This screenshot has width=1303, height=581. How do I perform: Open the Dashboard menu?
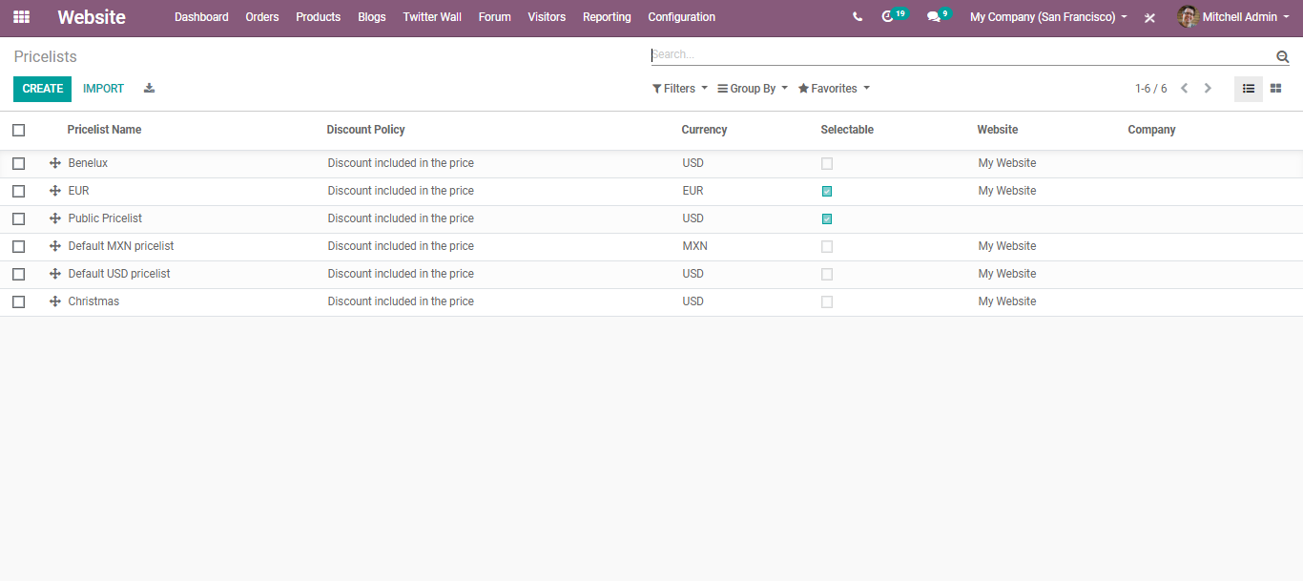pos(201,17)
